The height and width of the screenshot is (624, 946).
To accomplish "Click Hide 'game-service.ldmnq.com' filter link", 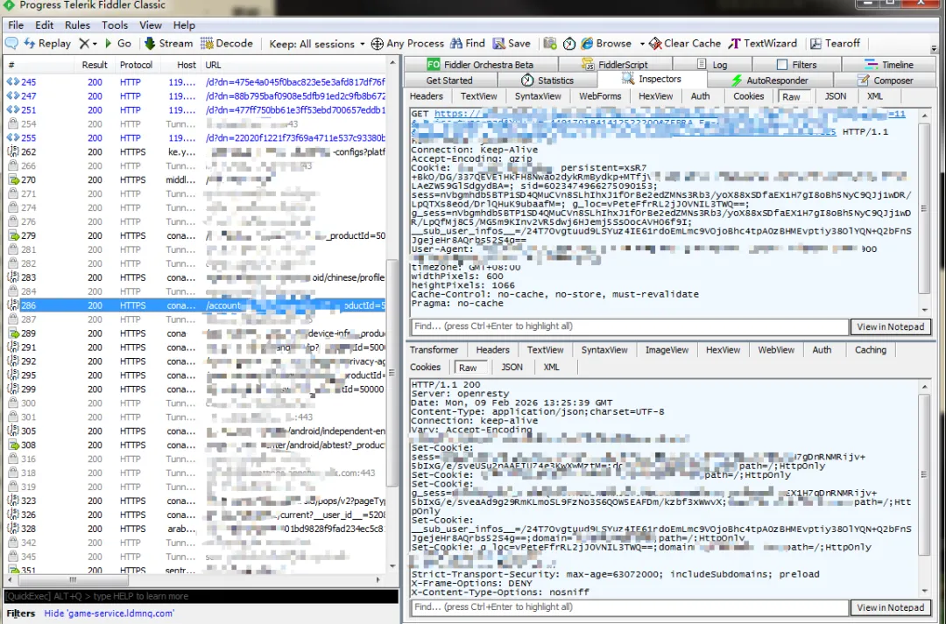I will coord(109,613).
